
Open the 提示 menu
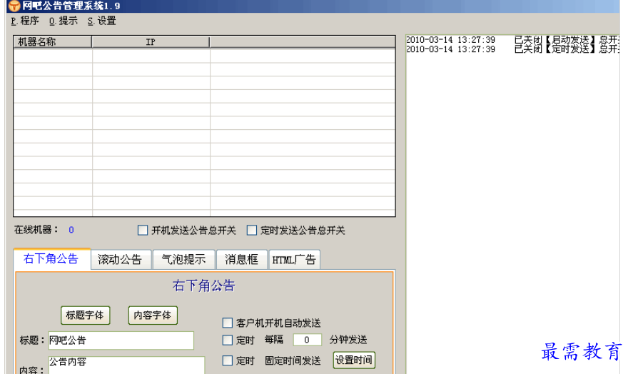click(64, 21)
